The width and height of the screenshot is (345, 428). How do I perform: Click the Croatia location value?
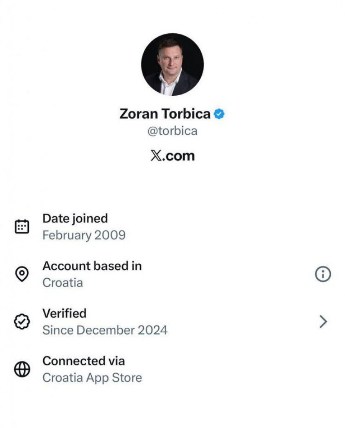click(x=62, y=283)
